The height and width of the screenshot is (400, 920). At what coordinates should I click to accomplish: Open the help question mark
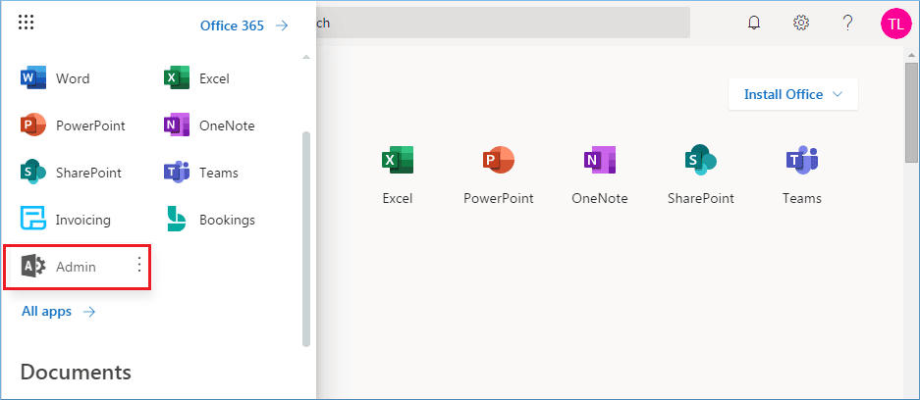coord(847,23)
